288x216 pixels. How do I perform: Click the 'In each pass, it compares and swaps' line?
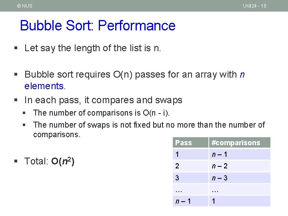pyautogui.click(x=104, y=100)
